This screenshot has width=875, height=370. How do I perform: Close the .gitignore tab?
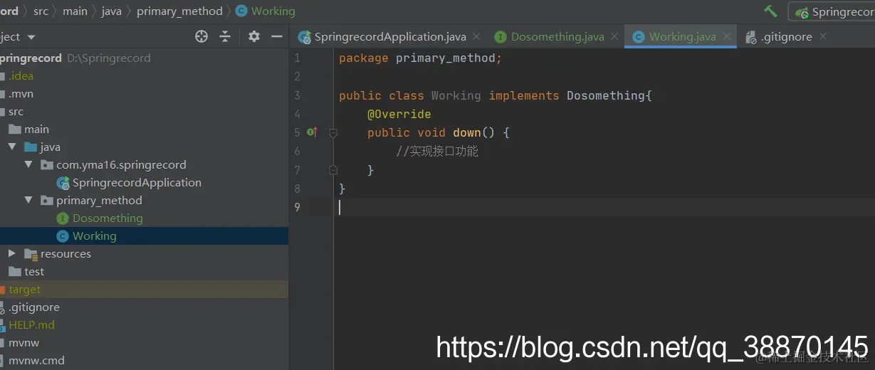823,36
